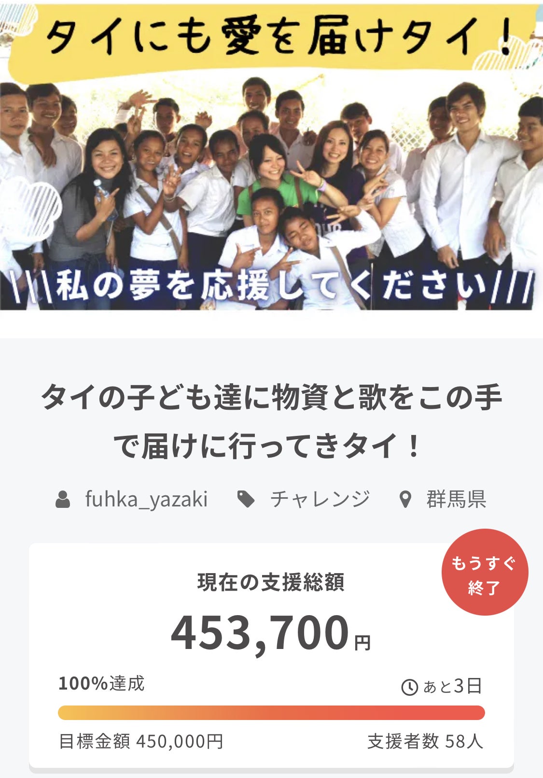543x778 pixels.
Task: Click the 現在の支援総額 heading
Action: point(271,582)
